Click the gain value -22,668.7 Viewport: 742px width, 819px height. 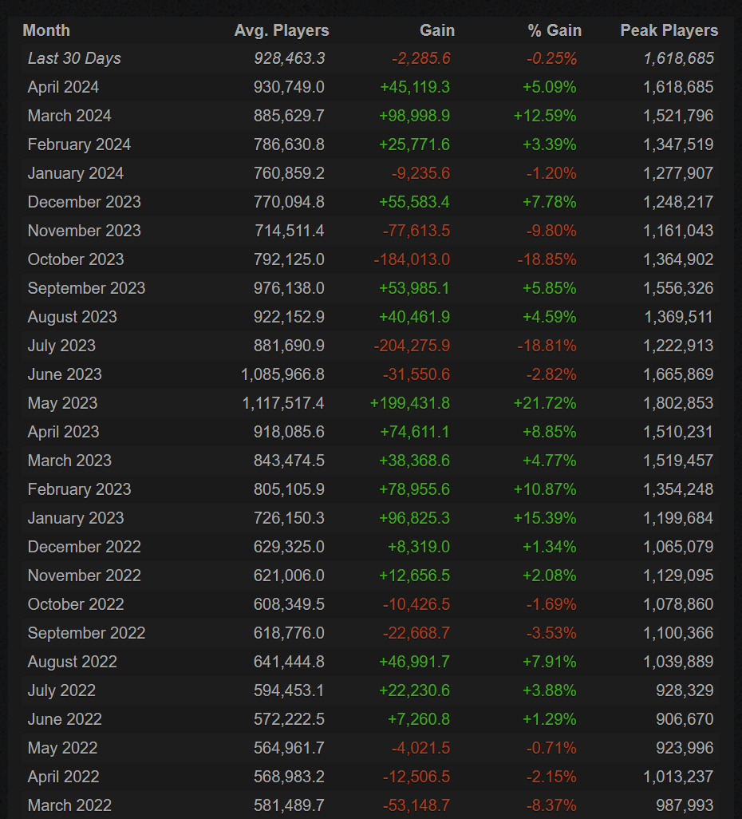416,633
